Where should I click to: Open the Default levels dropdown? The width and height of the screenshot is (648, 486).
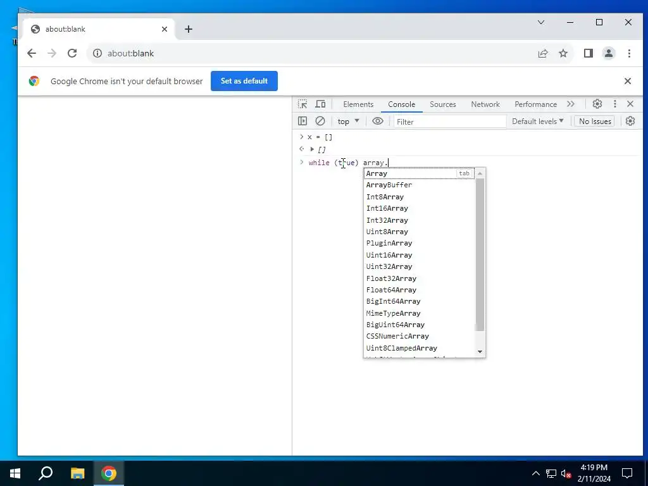click(x=538, y=121)
